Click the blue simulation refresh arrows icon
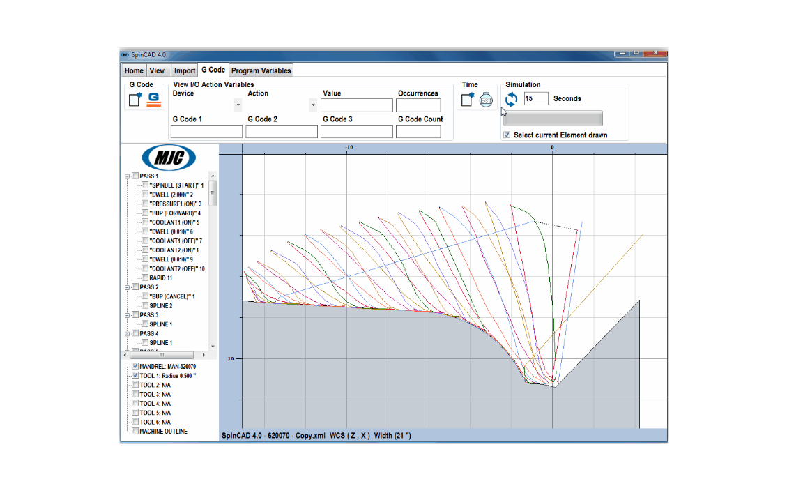803x502 pixels. [x=511, y=99]
